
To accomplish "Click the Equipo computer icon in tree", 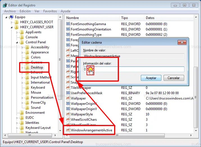I will click(x=12, y=17).
